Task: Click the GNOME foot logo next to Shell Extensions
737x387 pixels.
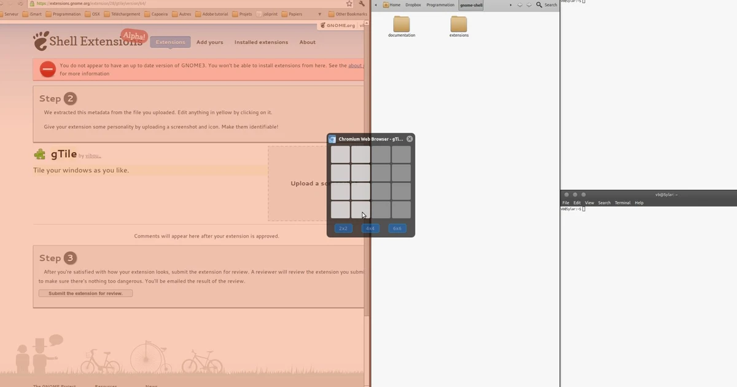Action: click(40, 41)
